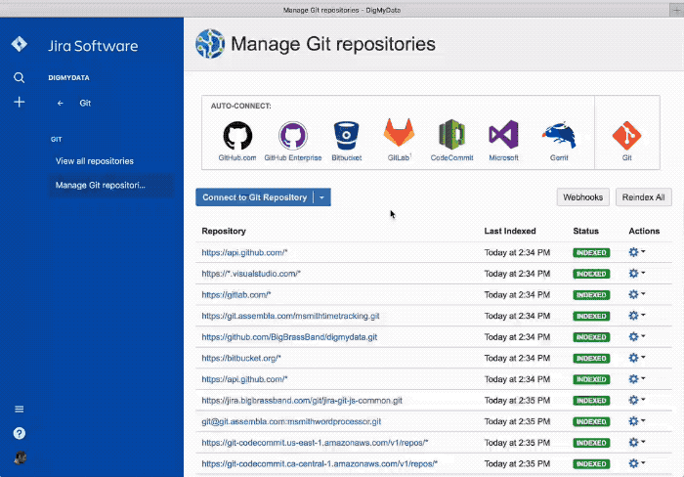This screenshot has width=684, height=477.
Task: Open the help question mark icon
Action: 20,433
